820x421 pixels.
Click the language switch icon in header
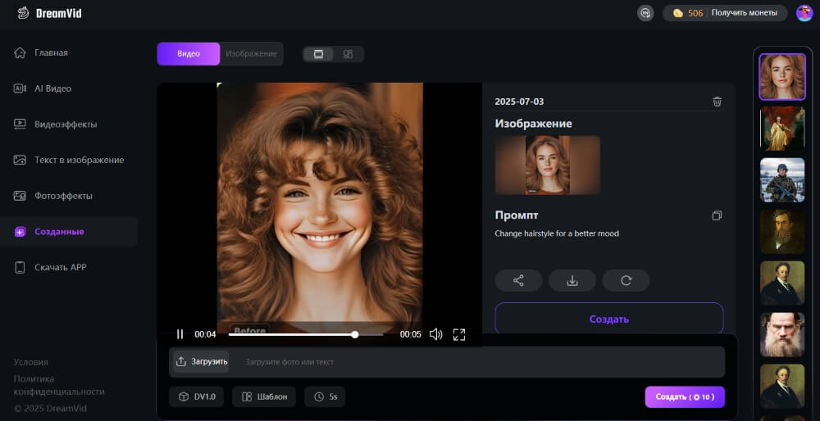645,13
